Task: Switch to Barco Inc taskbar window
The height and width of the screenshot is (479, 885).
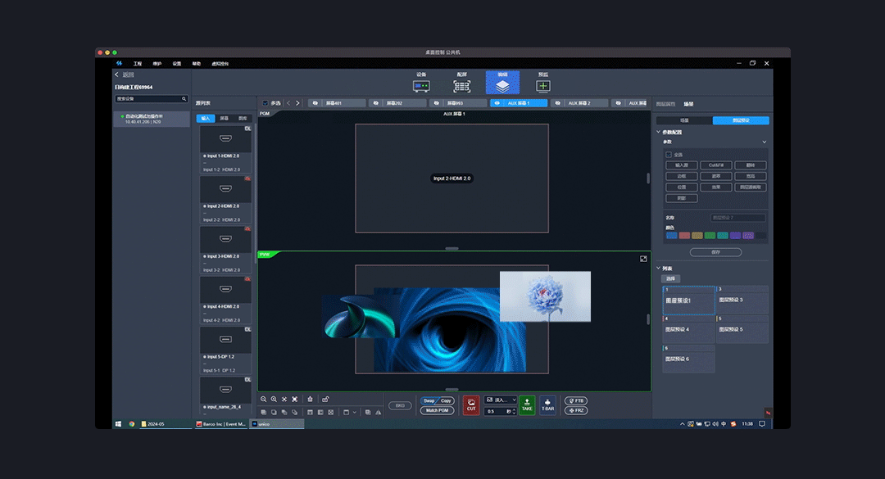Action: coord(220,423)
